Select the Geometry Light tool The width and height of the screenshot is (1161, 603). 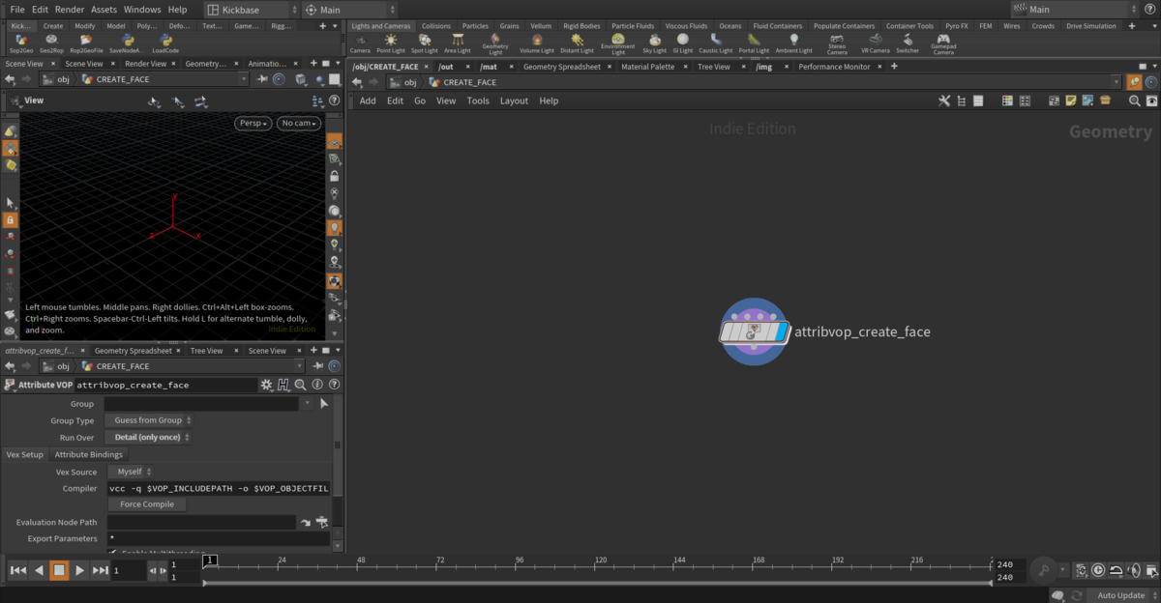[495, 44]
